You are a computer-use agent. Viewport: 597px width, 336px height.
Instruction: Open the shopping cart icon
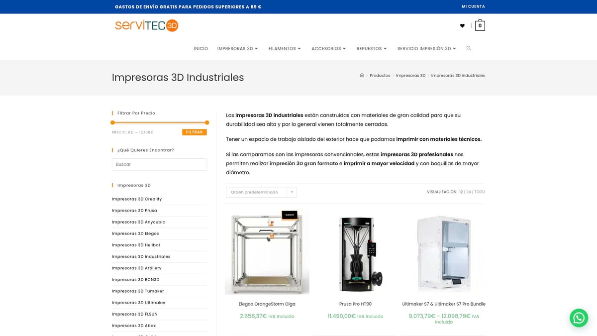pos(480,25)
